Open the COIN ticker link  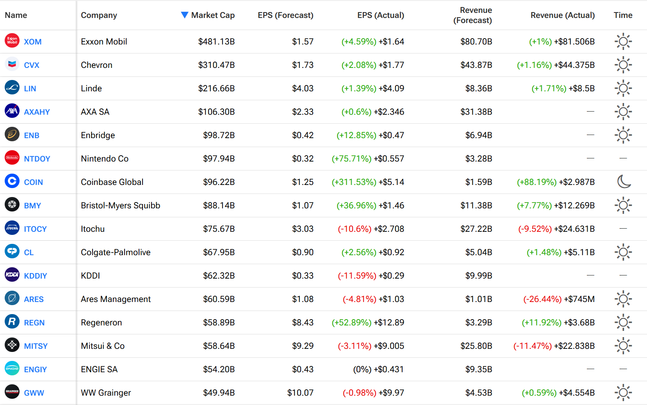pyautogui.click(x=33, y=182)
